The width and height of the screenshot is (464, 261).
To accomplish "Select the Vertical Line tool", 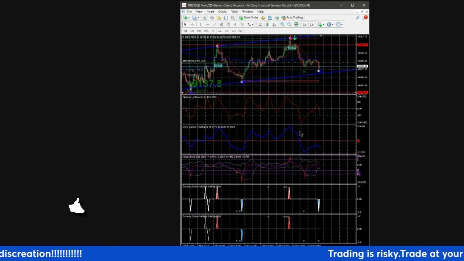I will 200,25.
